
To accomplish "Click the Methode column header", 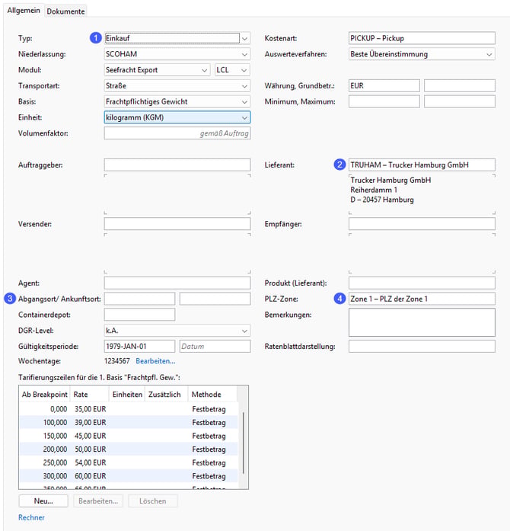I will tap(212, 395).
